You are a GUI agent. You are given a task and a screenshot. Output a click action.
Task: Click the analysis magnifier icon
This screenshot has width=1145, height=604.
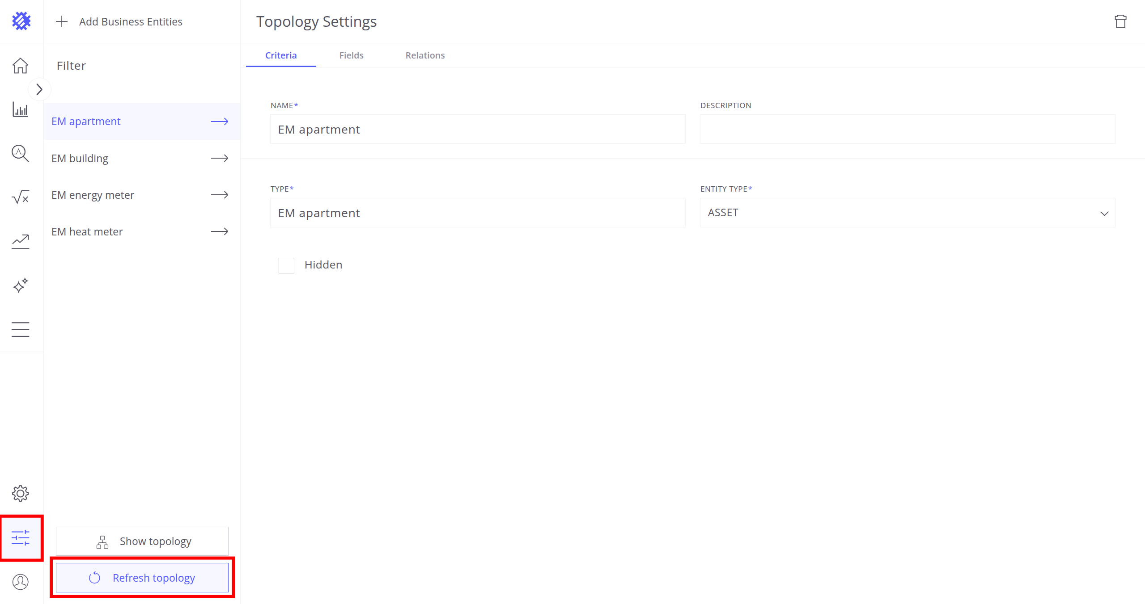[x=20, y=153]
